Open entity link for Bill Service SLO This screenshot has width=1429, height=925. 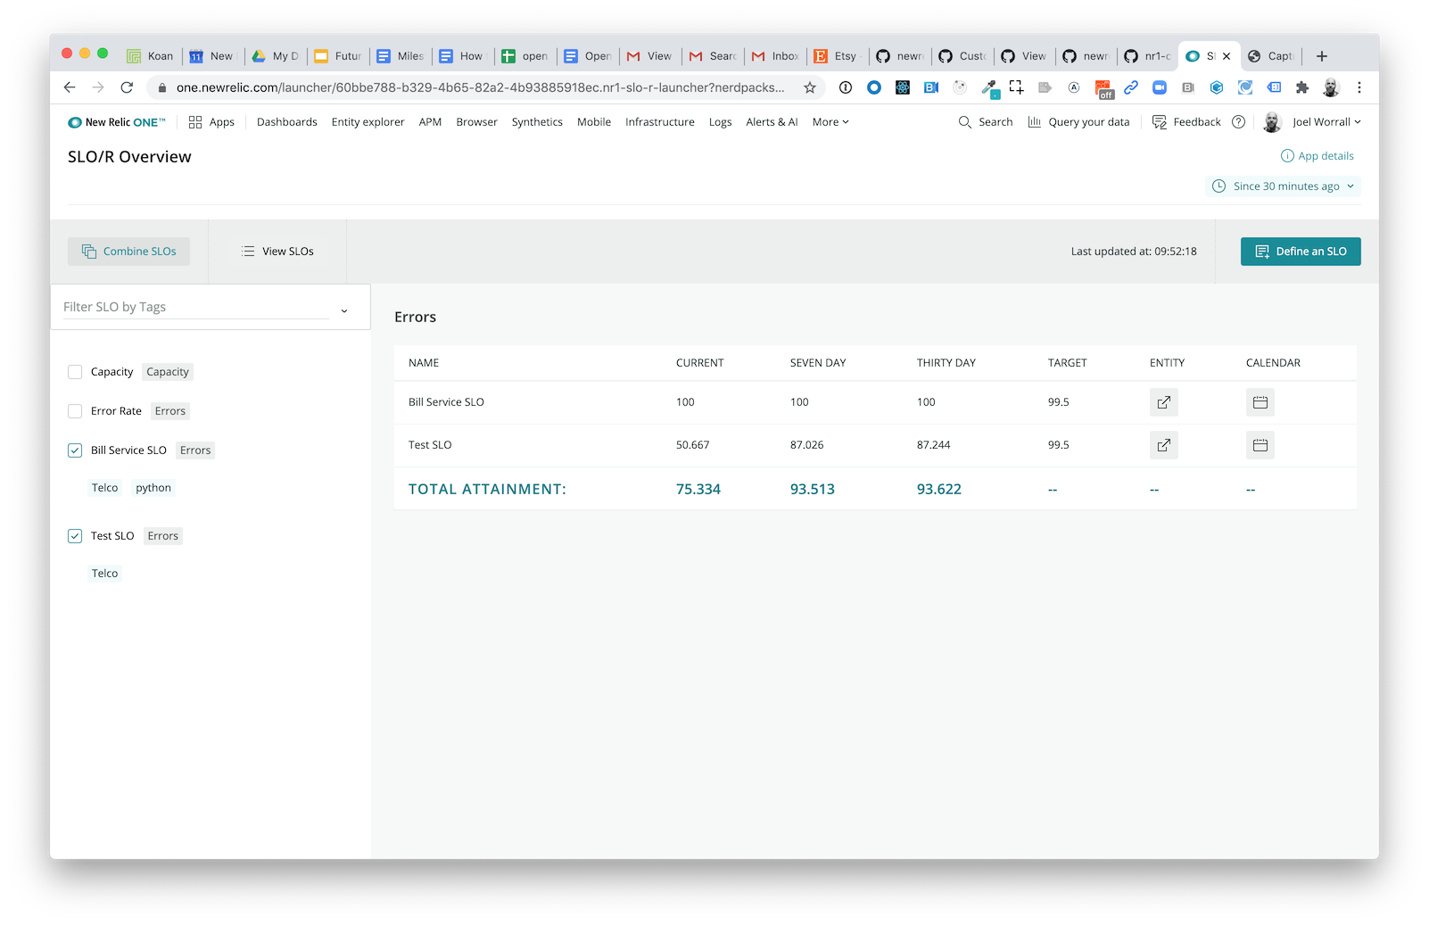(1163, 402)
